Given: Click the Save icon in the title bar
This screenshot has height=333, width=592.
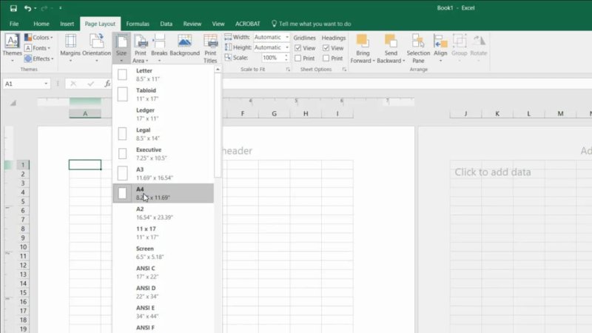Looking at the screenshot, I should 13,8.
